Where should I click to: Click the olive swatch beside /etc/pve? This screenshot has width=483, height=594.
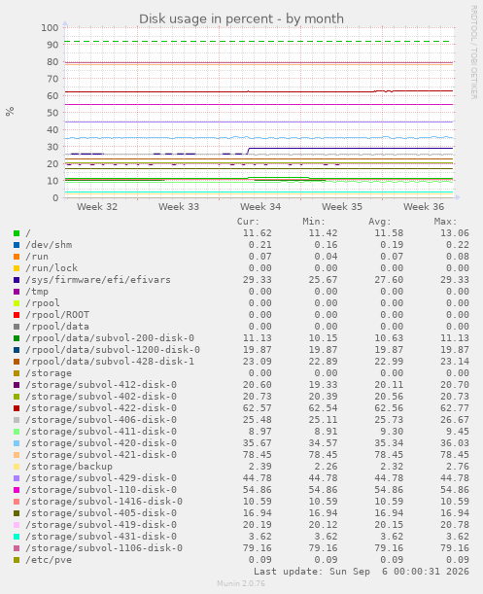click(17, 560)
